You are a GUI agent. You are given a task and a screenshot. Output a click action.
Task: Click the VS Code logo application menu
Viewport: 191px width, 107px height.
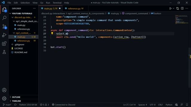click(x=3, y=3)
